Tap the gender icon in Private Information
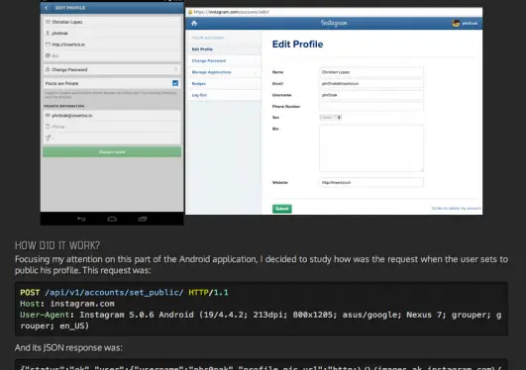 tap(48, 138)
